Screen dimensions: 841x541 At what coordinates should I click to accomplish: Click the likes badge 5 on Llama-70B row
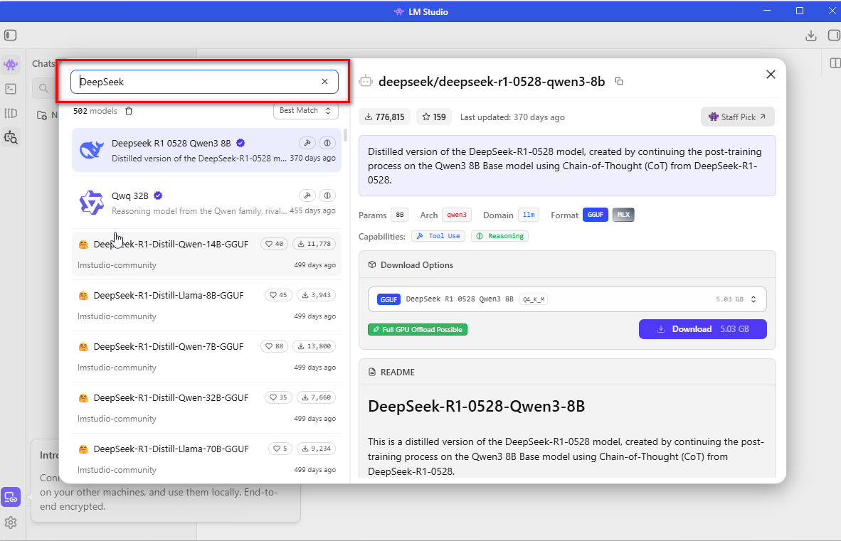280,449
